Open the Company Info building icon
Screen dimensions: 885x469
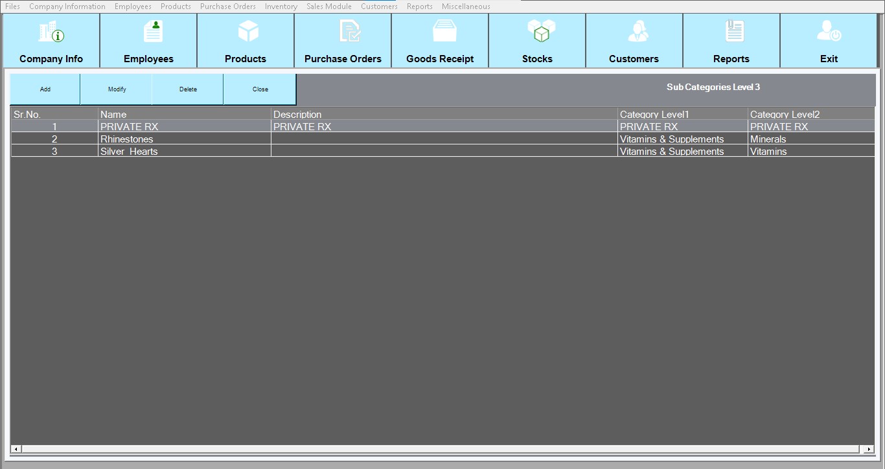click(51, 32)
